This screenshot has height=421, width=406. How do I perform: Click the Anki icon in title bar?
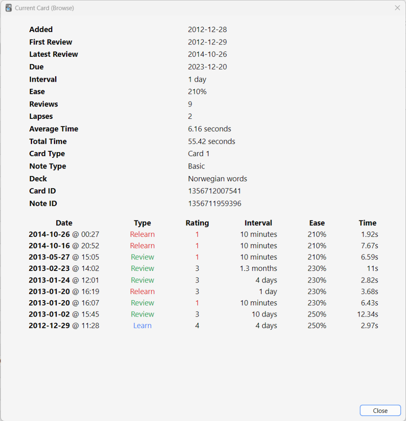coord(8,8)
